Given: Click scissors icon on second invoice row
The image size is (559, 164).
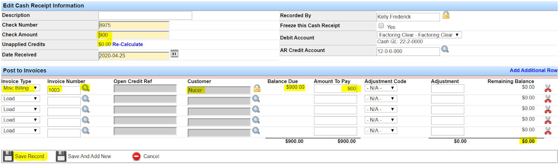Looking at the screenshot, I should 548,99.
